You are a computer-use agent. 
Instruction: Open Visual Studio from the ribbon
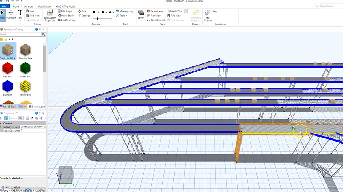point(66,16)
